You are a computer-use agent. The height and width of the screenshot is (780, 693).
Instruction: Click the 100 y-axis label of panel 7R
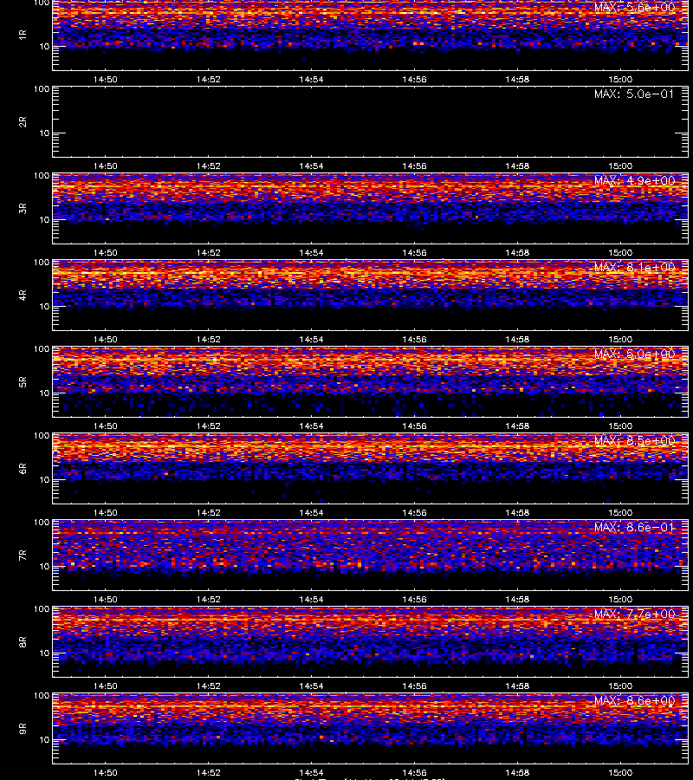(x=42, y=523)
